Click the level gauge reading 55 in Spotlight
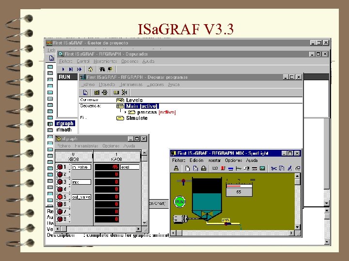The width and height of the screenshot is (349, 261). click(239, 190)
